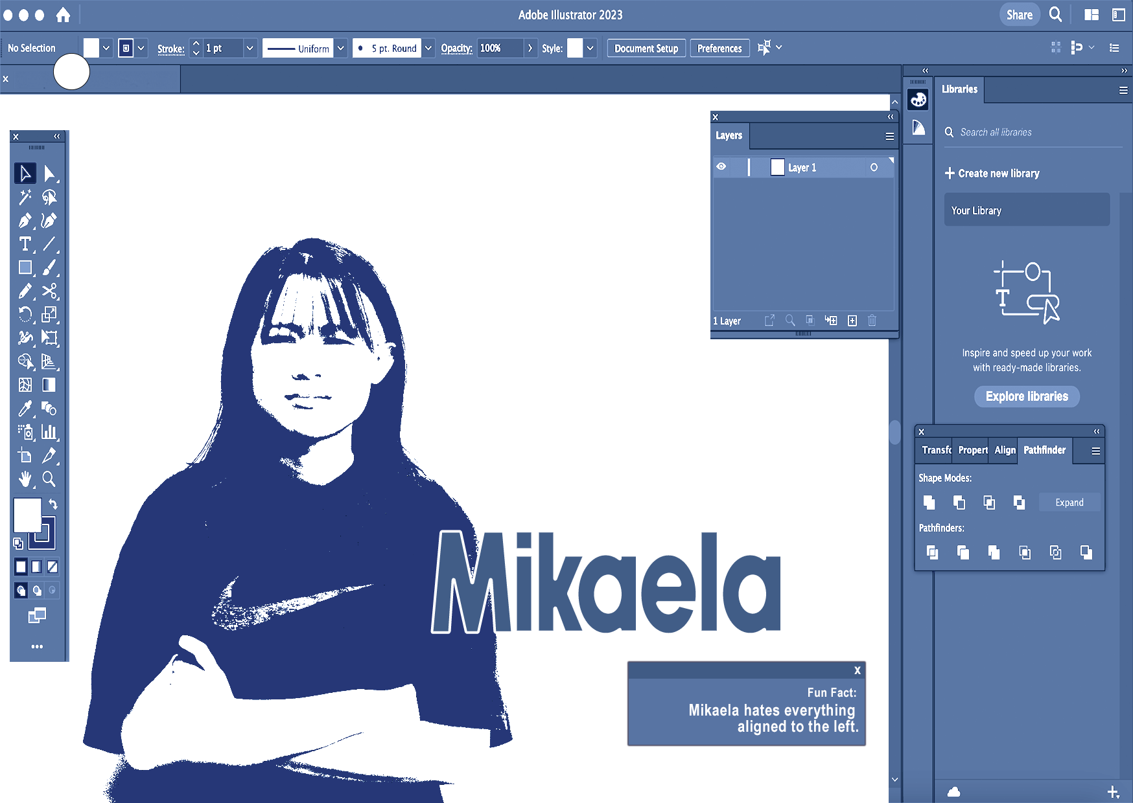This screenshot has height=803, width=1133.
Task: Activate the Type tool
Action: (25, 244)
